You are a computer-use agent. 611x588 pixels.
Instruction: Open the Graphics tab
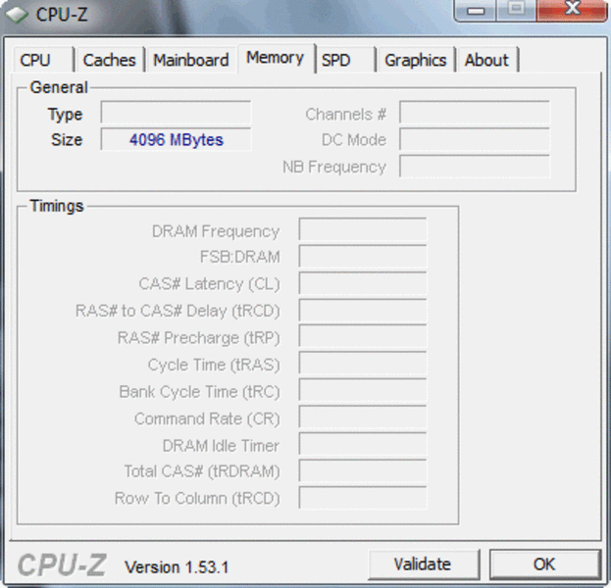coord(416,60)
